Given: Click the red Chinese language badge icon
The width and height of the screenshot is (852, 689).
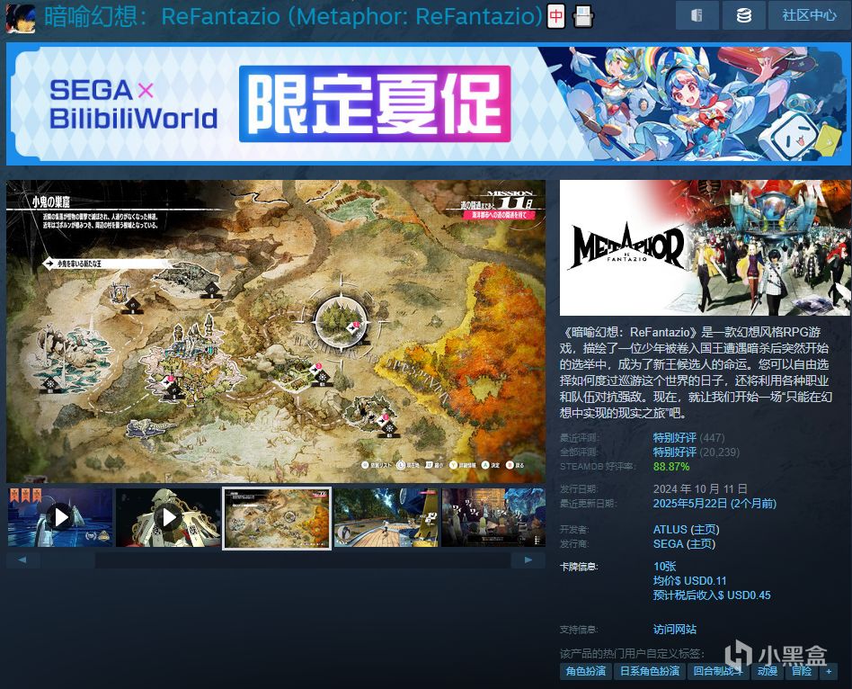Looking at the screenshot, I should point(555,16).
